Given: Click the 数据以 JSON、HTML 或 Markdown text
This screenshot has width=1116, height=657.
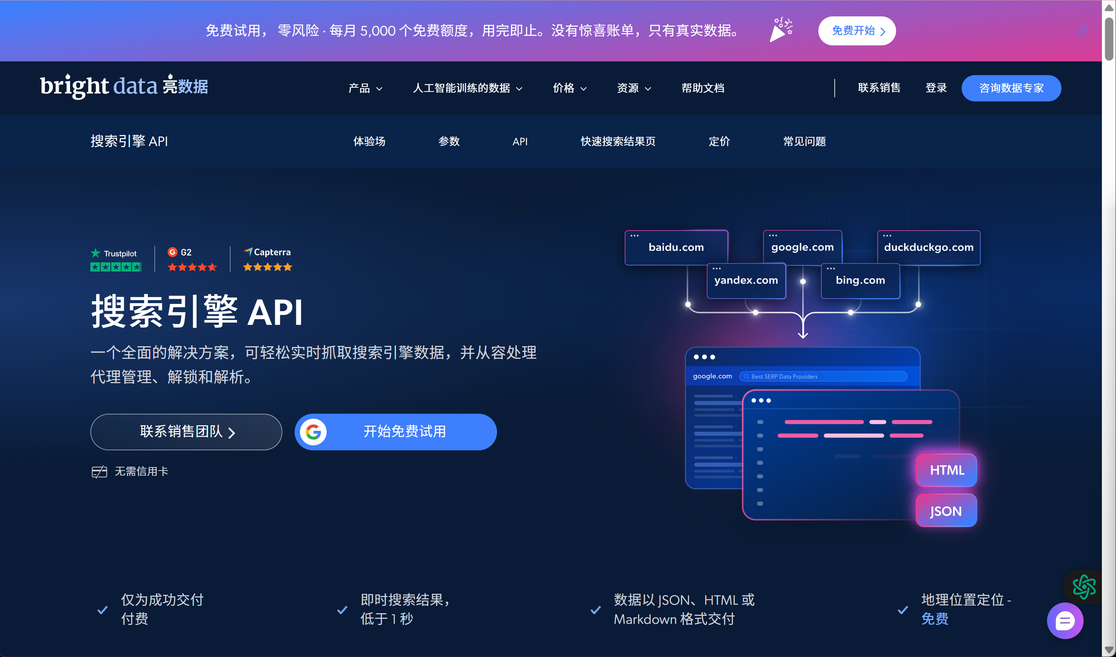Looking at the screenshot, I should tap(684, 609).
